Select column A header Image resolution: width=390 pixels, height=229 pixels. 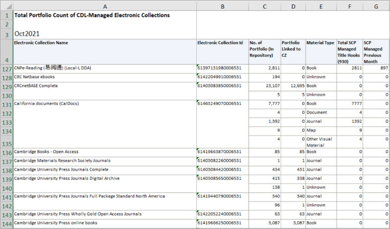coord(105,6)
